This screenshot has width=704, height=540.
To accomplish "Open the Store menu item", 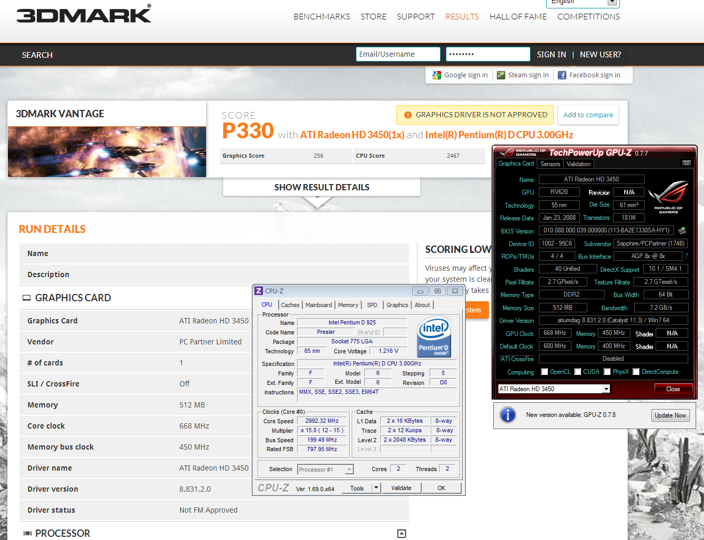I will tap(373, 17).
